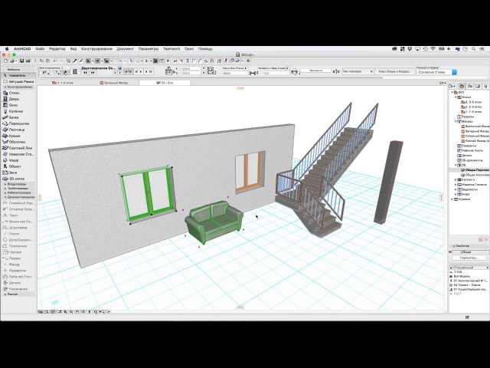Click the green sofa object in 3D view
The height and width of the screenshot is (368, 490).
214,222
